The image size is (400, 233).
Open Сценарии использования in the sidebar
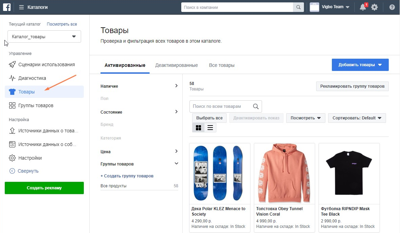44,64
